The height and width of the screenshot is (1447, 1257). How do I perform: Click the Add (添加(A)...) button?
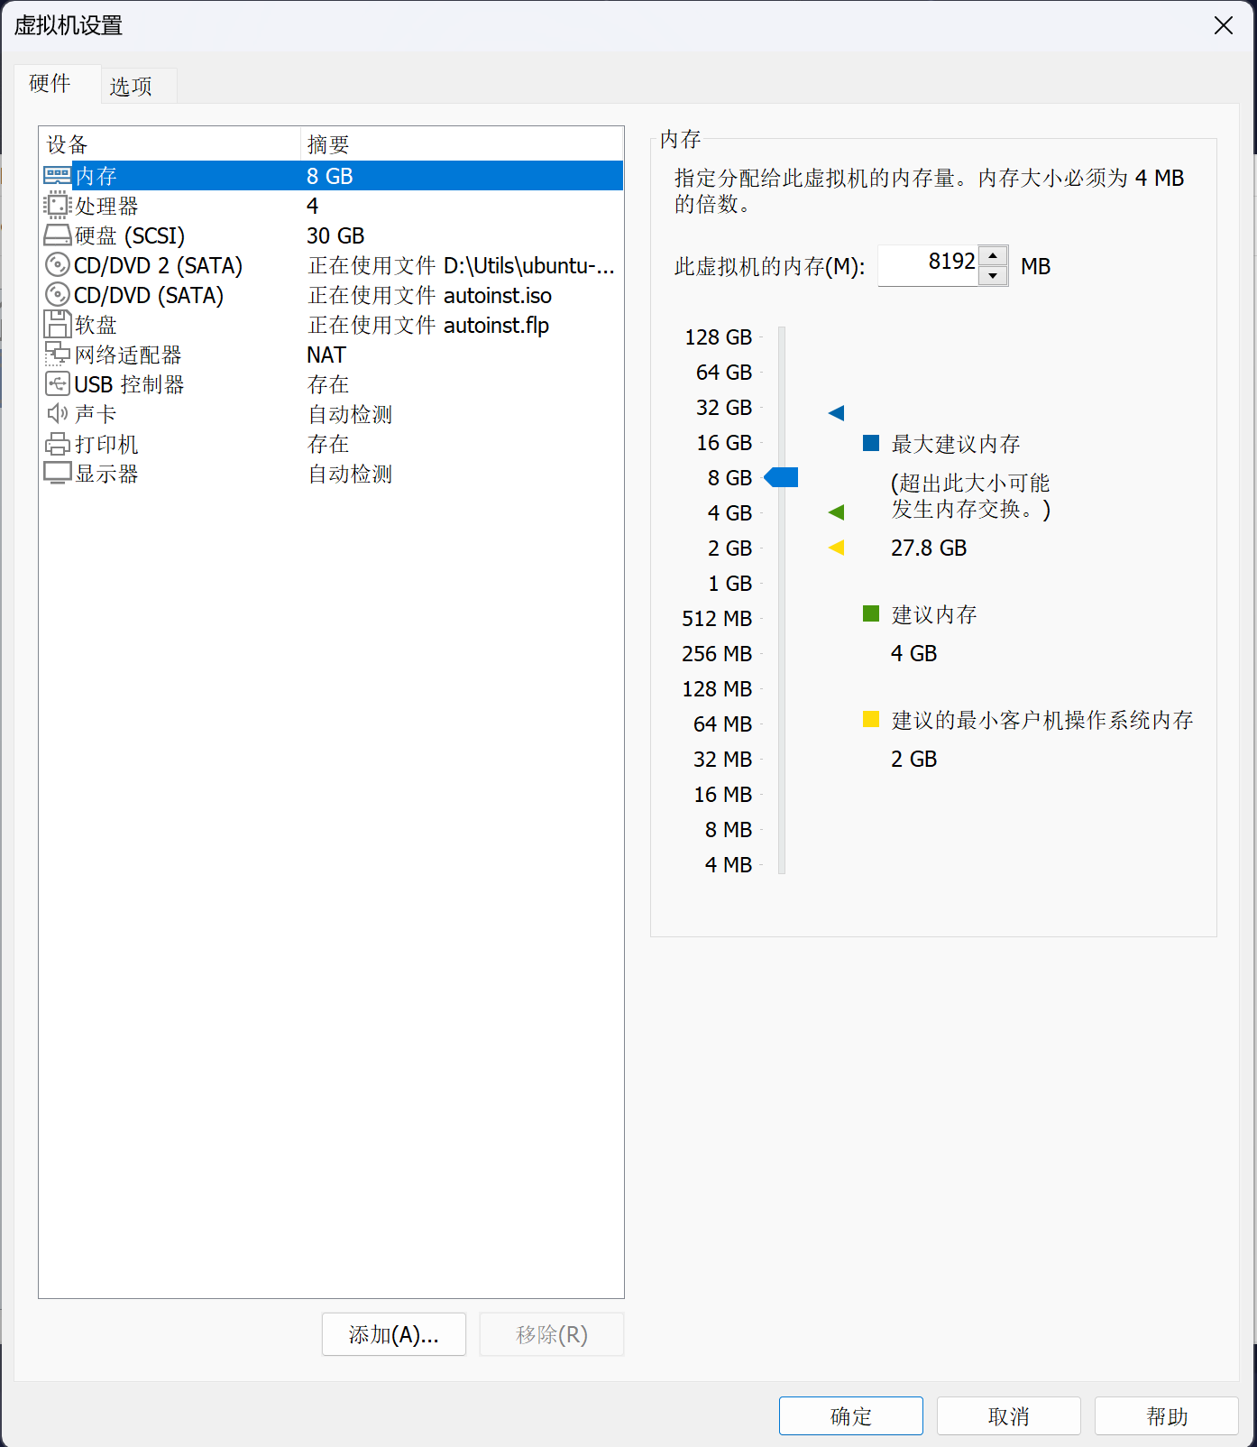[x=394, y=1334]
